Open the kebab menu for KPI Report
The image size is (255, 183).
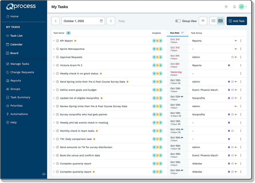pyautogui.click(x=240, y=41)
